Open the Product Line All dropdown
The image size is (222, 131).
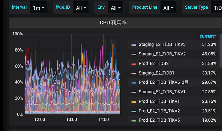pyautogui.click(x=168, y=7)
